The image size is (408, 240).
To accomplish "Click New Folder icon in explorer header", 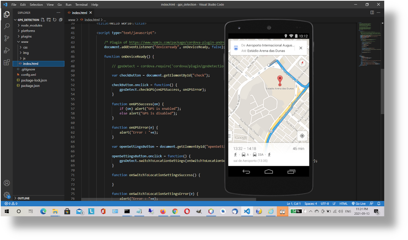I will click(x=49, y=20).
